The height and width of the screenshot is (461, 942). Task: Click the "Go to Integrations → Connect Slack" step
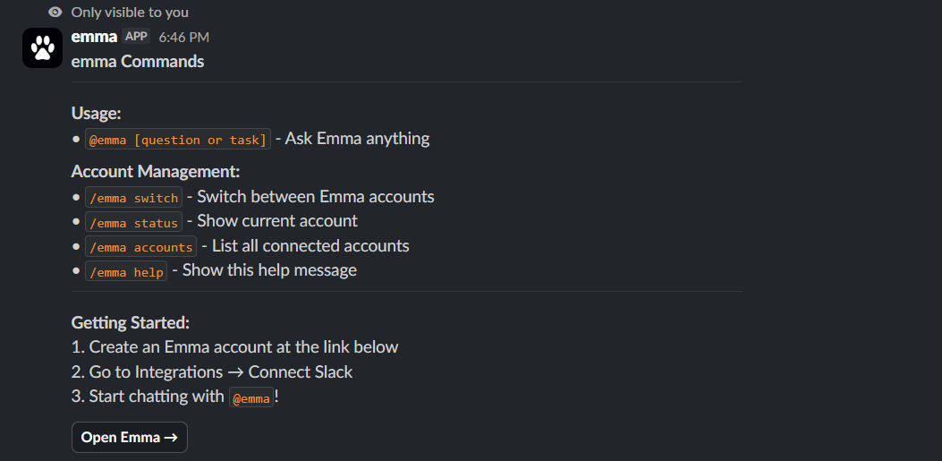point(221,371)
